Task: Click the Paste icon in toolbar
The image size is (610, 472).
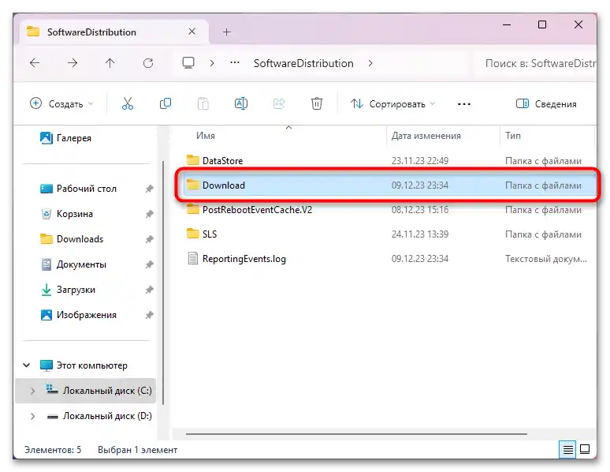Action: [203, 103]
